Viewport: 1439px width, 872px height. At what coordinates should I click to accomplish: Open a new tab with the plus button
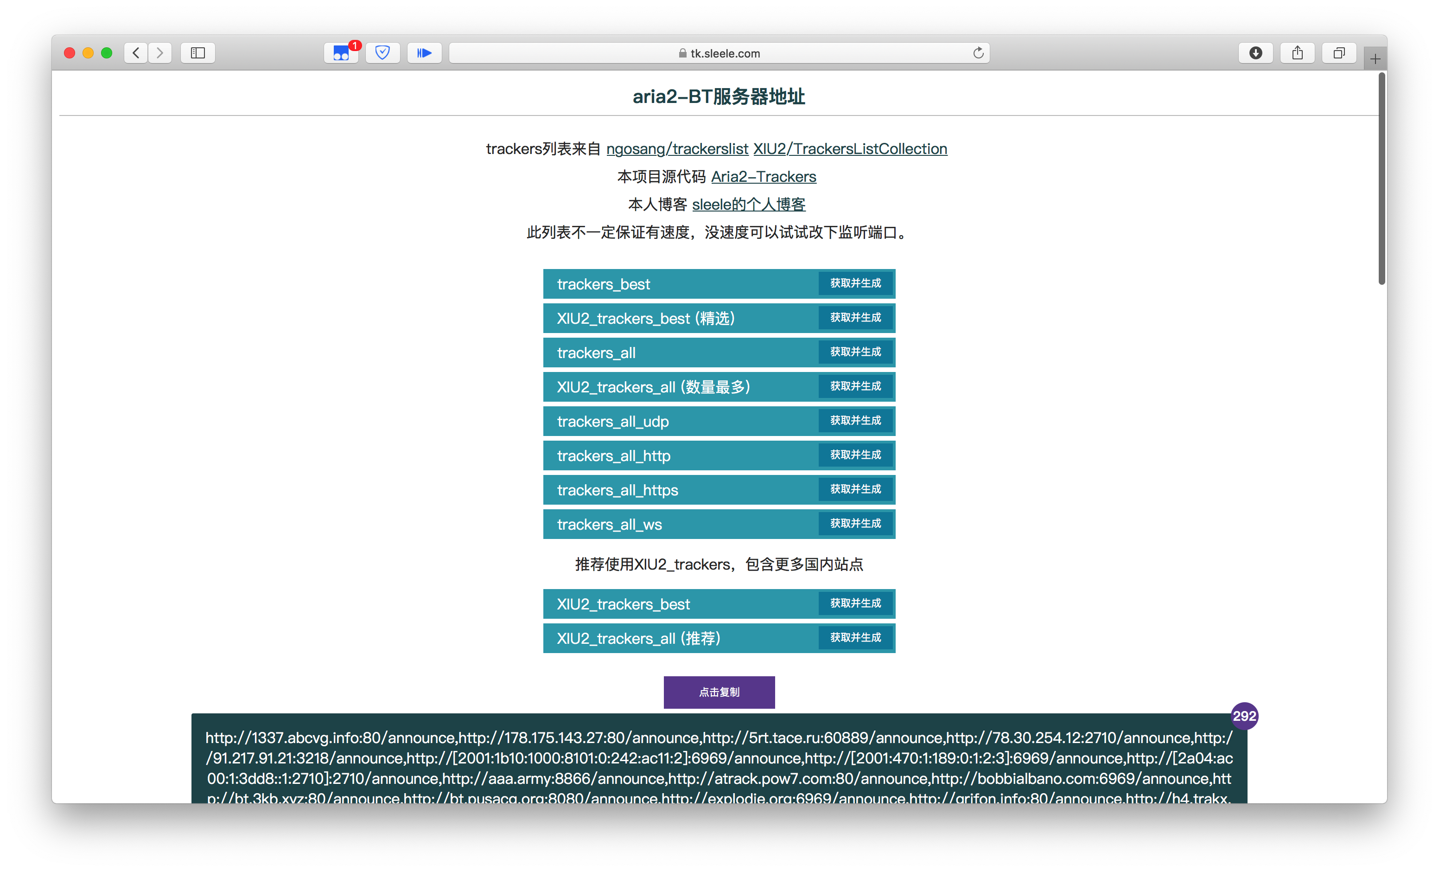tap(1375, 57)
